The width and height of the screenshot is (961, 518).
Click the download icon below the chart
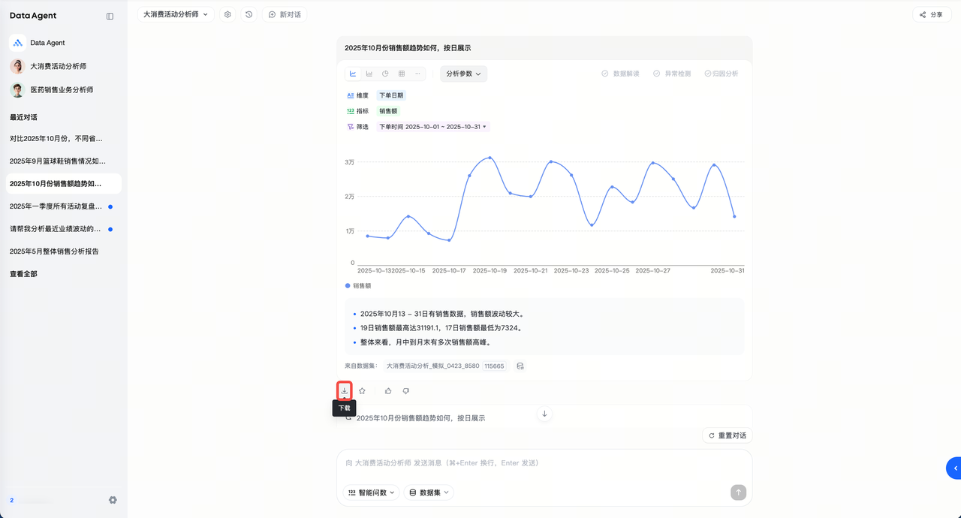tap(345, 390)
